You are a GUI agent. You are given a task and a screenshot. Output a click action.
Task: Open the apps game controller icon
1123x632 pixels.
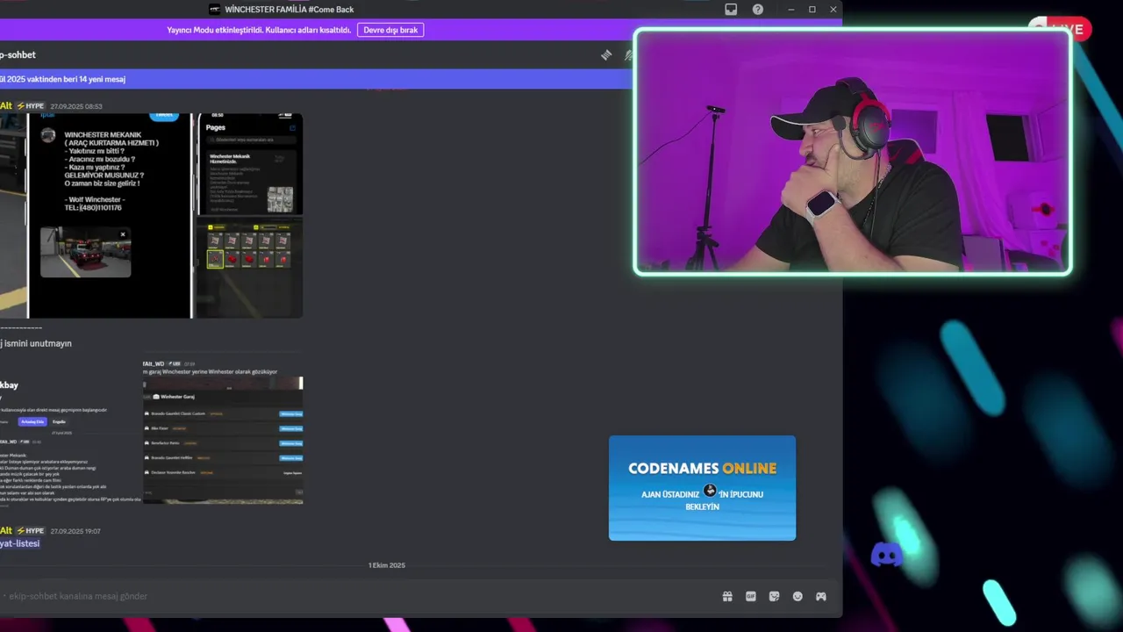821,596
